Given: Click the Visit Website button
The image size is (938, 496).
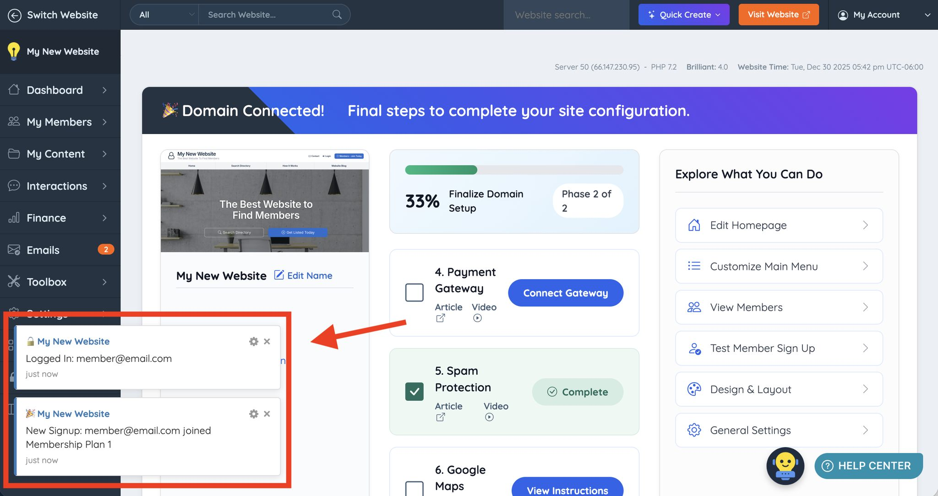Looking at the screenshot, I should click(x=778, y=15).
